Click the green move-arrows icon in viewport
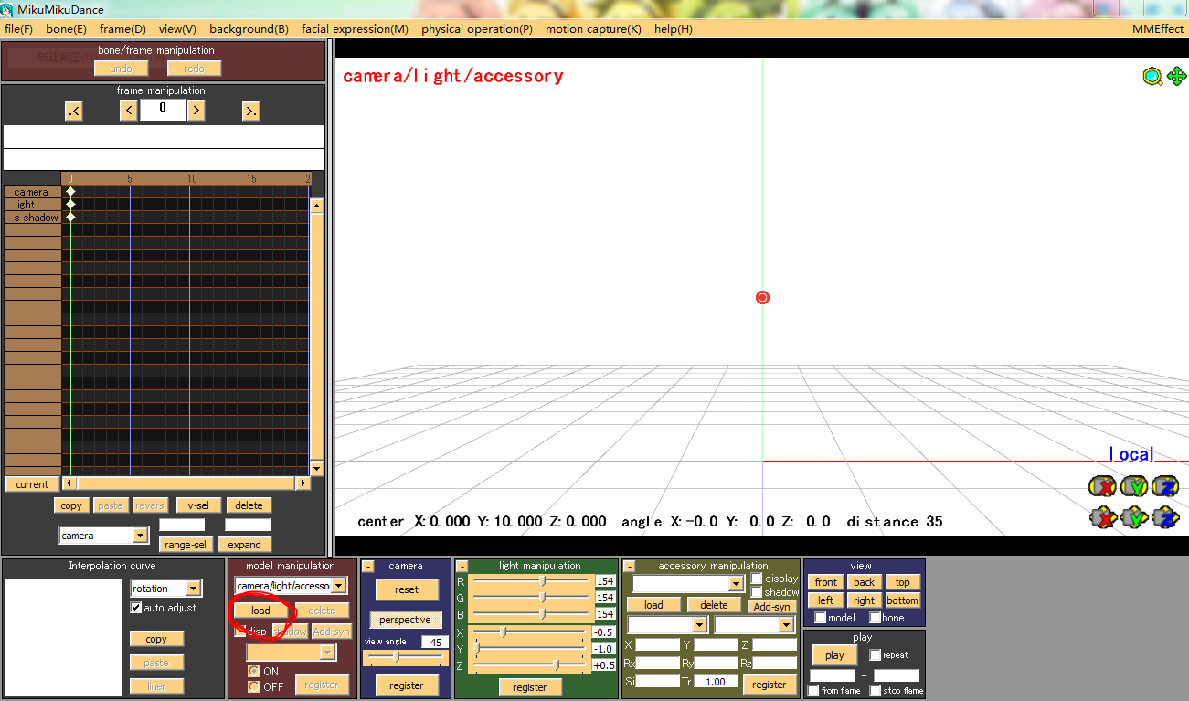The height and width of the screenshot is (701, 1189). (1176, 77)
